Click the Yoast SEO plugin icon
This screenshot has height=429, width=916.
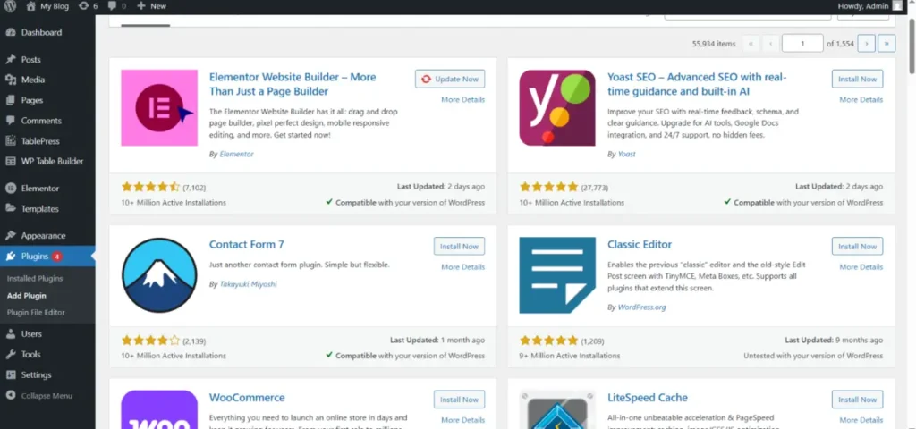click(557, 108)
